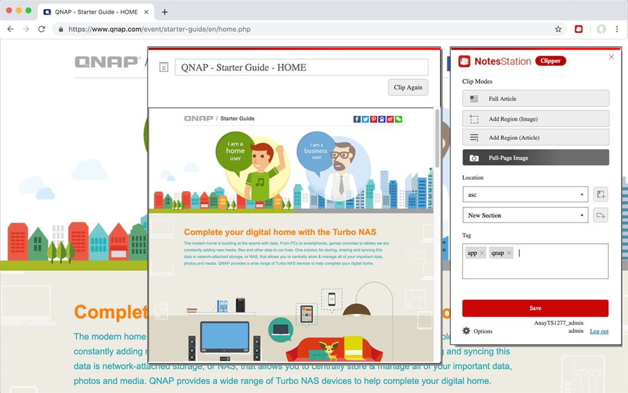Click the green WeChat share icon

[x=398, y=118]
